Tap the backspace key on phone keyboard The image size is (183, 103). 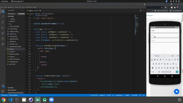coord(177,68)
